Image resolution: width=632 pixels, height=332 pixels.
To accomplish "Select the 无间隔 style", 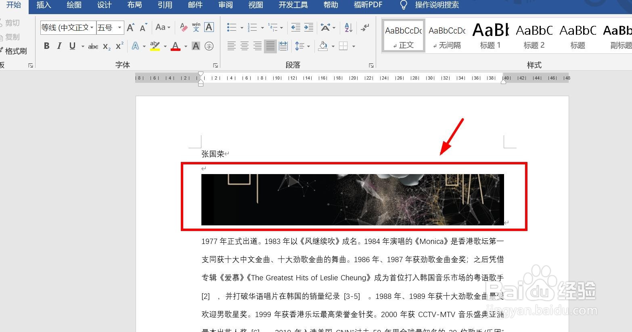I will pyautogui.click(x=446, y=35).
